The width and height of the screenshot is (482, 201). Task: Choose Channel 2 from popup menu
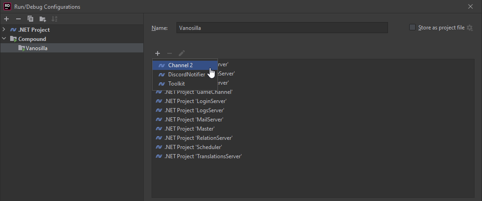point(180,65)
